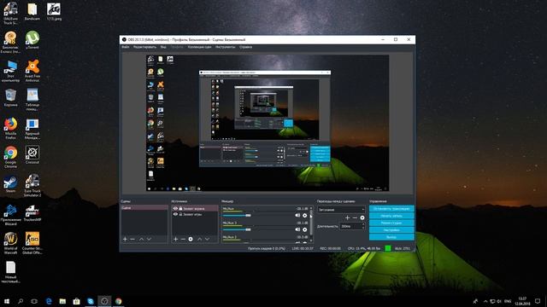
Task: Open the Коллекция сцен menu
Action: click(x=199, y=47)
